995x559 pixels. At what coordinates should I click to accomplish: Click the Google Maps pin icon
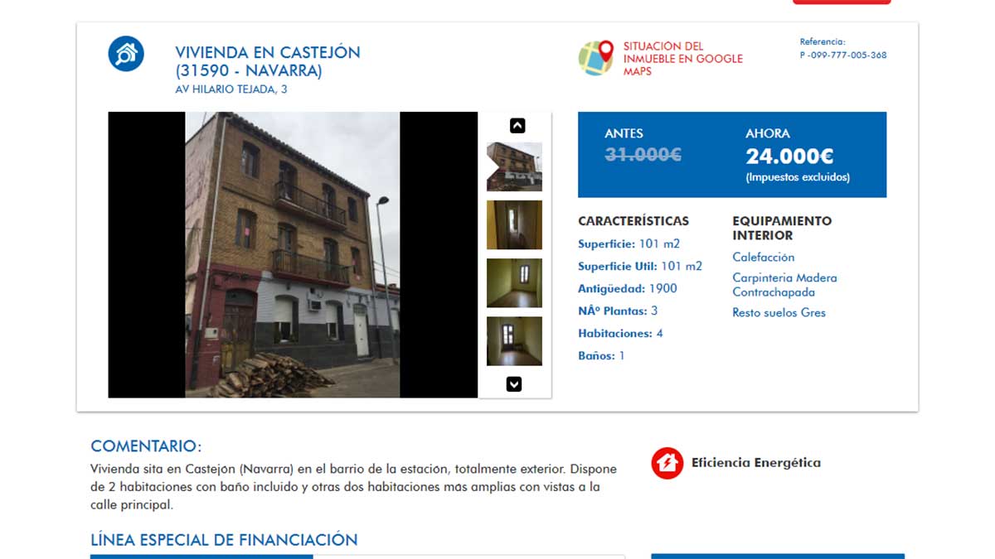click(x=595, y=58)
